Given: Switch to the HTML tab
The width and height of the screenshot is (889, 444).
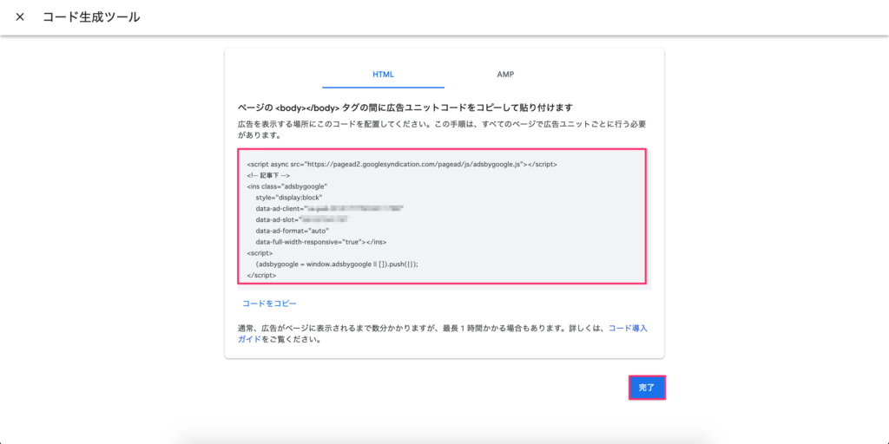Looking at the screenshot, I should (383, 75).
